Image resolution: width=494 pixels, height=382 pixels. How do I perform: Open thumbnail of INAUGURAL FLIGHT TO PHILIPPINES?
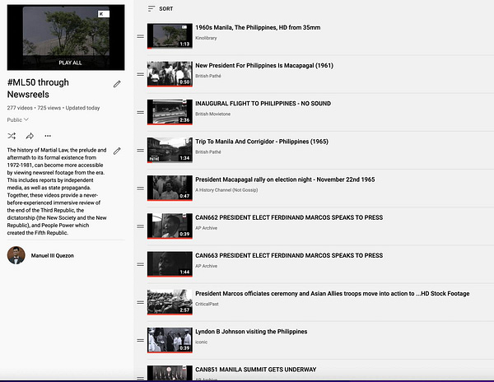(170, 112)
